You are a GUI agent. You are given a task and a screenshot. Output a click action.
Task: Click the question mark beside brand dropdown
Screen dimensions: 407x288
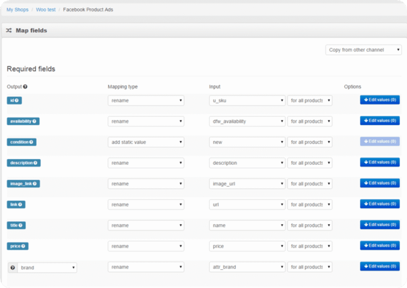(12, 268)
